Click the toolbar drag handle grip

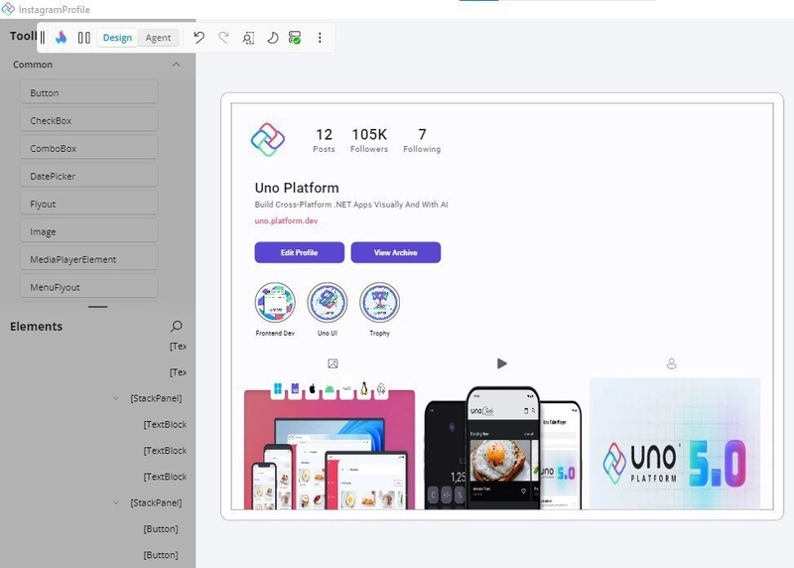pos(43,38)
